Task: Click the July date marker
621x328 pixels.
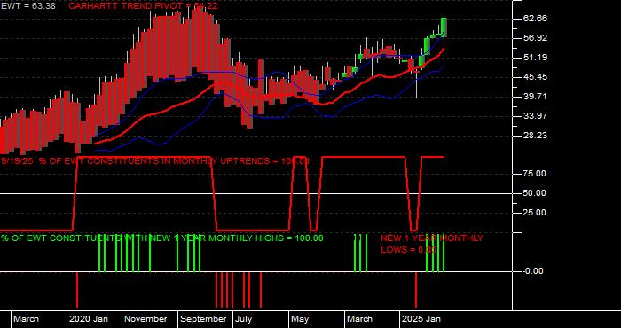Action: (x=244, y=319)
